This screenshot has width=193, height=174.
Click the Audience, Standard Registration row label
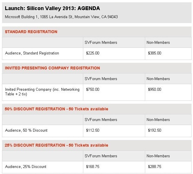tap(32, 53)
